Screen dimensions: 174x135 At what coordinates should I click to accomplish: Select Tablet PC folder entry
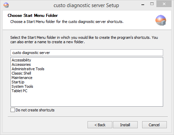click(19, 91)
